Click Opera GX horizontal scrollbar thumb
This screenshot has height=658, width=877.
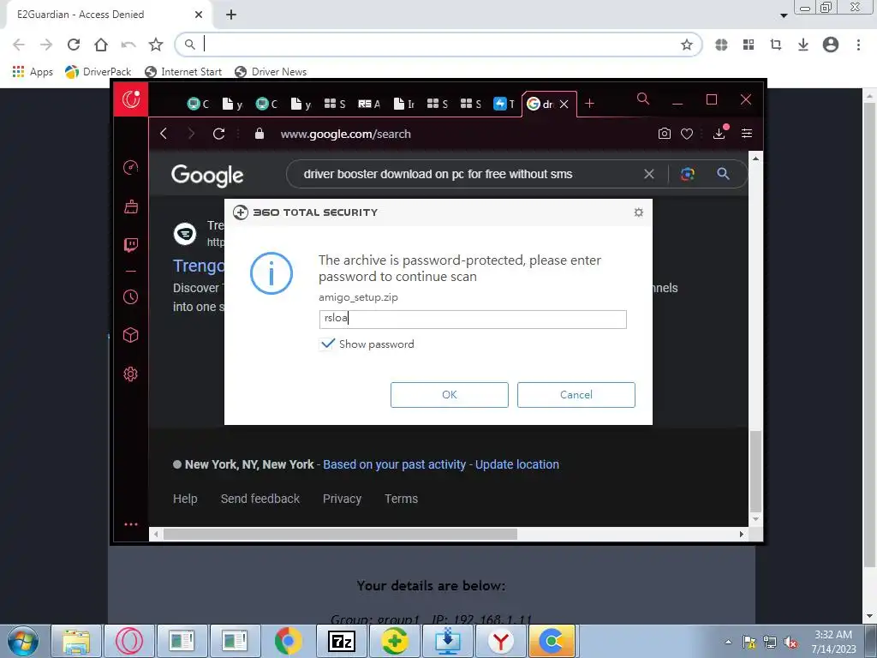click(340, 535)
